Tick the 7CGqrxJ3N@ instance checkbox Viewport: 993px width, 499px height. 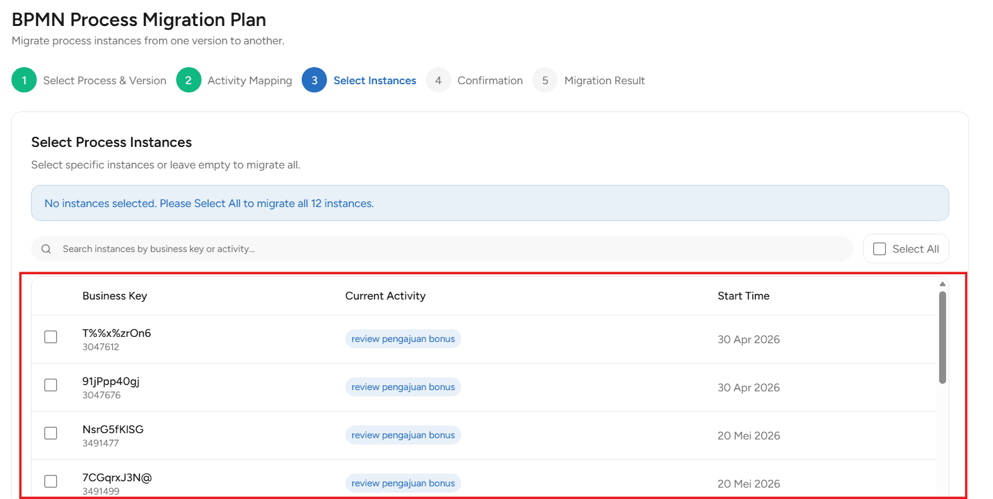51,481
